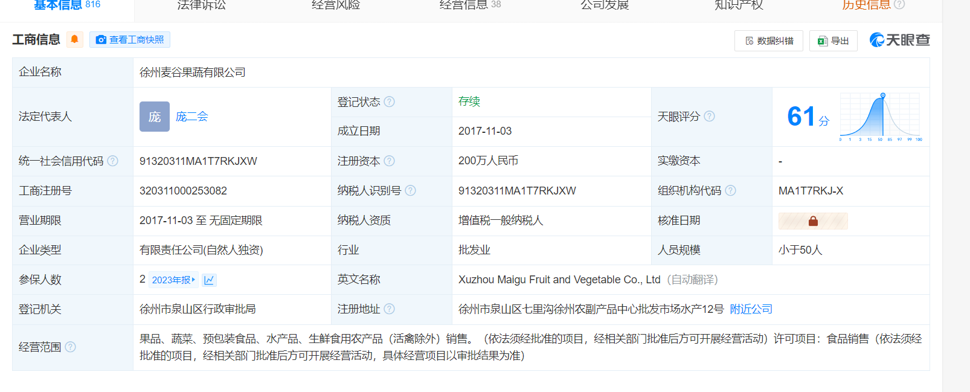This screenshot has width=970, height=392.
Task: Click the registered address text after 注册地址
Action: click(591, 309)
